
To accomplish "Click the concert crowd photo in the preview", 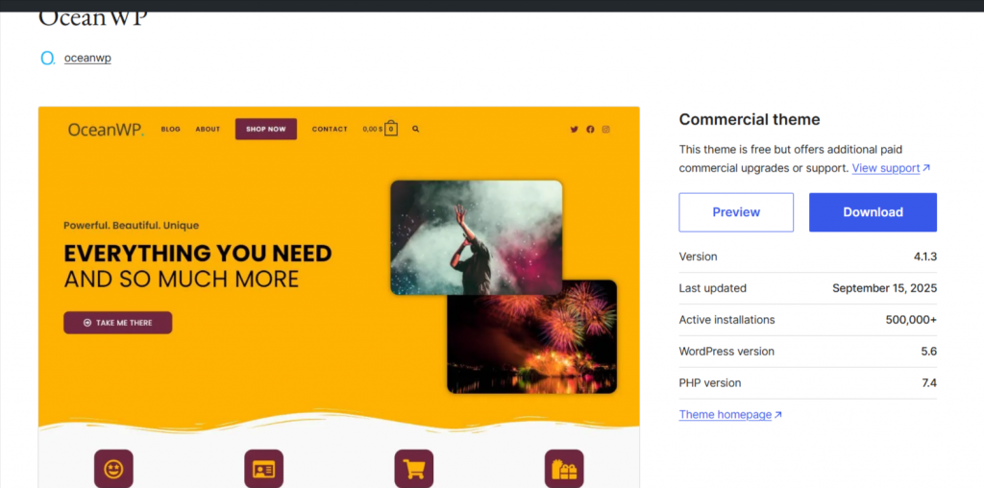I will 477,237.
